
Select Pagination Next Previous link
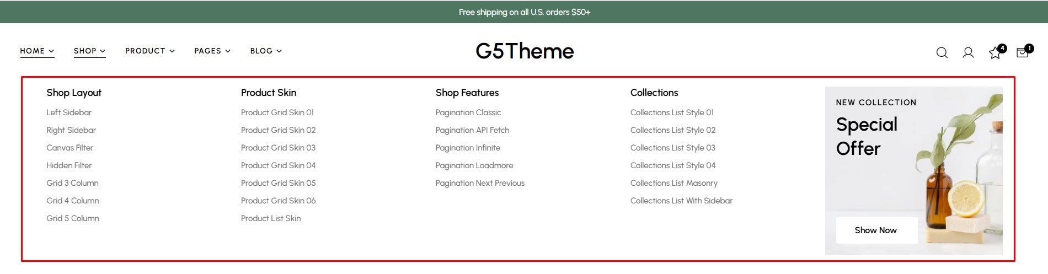(x=480, y=183)
